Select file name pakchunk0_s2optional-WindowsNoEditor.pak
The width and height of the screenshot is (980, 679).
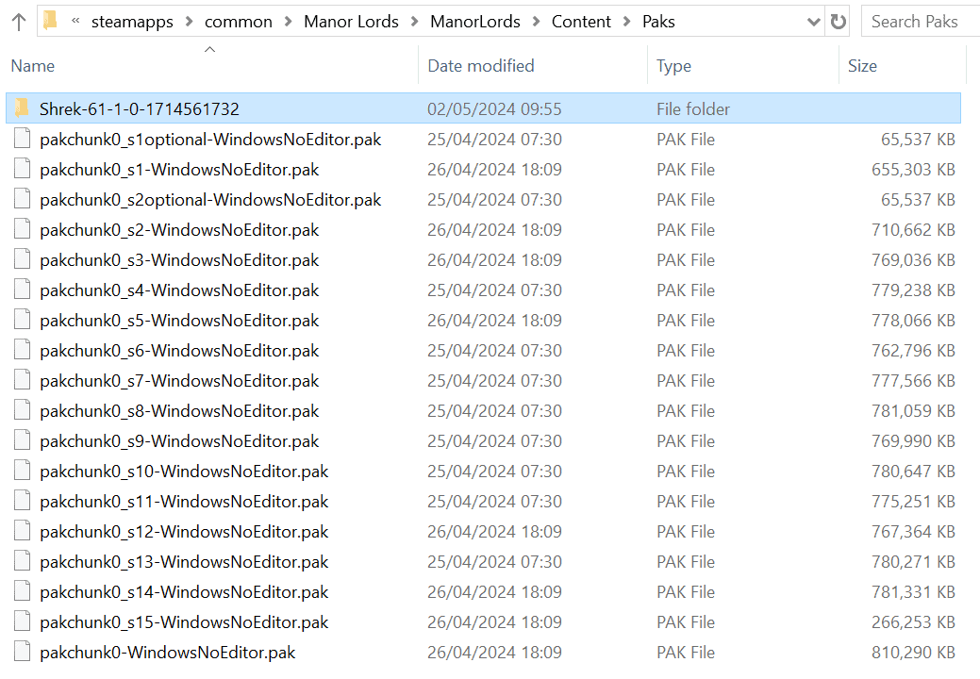(210, 200)
